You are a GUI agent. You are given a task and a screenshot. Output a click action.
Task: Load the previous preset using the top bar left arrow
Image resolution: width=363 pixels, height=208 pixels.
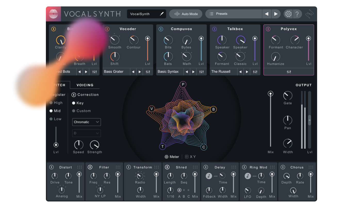pos(267,14)
